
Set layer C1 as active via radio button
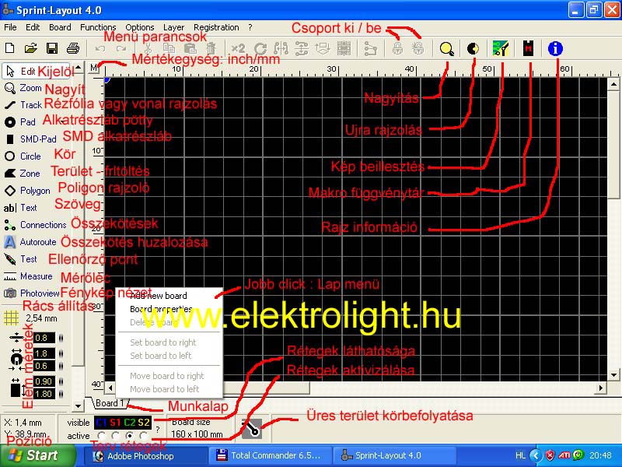tap(101, 436)
